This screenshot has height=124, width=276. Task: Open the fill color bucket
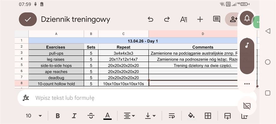tap(191, 116)
